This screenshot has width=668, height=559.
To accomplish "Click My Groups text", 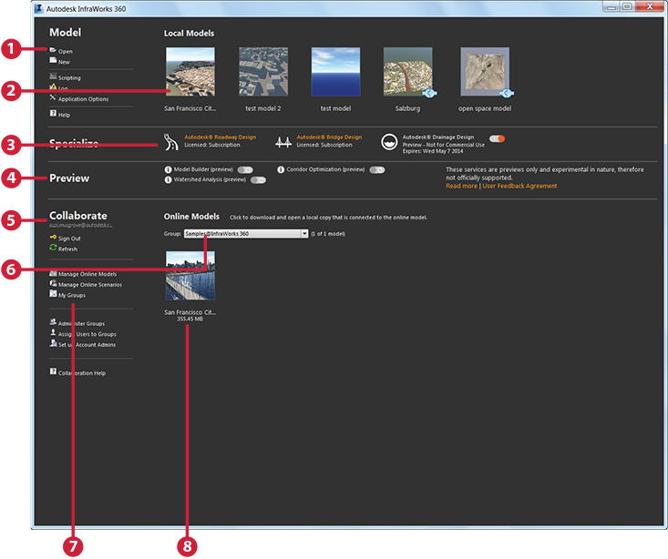I will (x=72, y=296).
